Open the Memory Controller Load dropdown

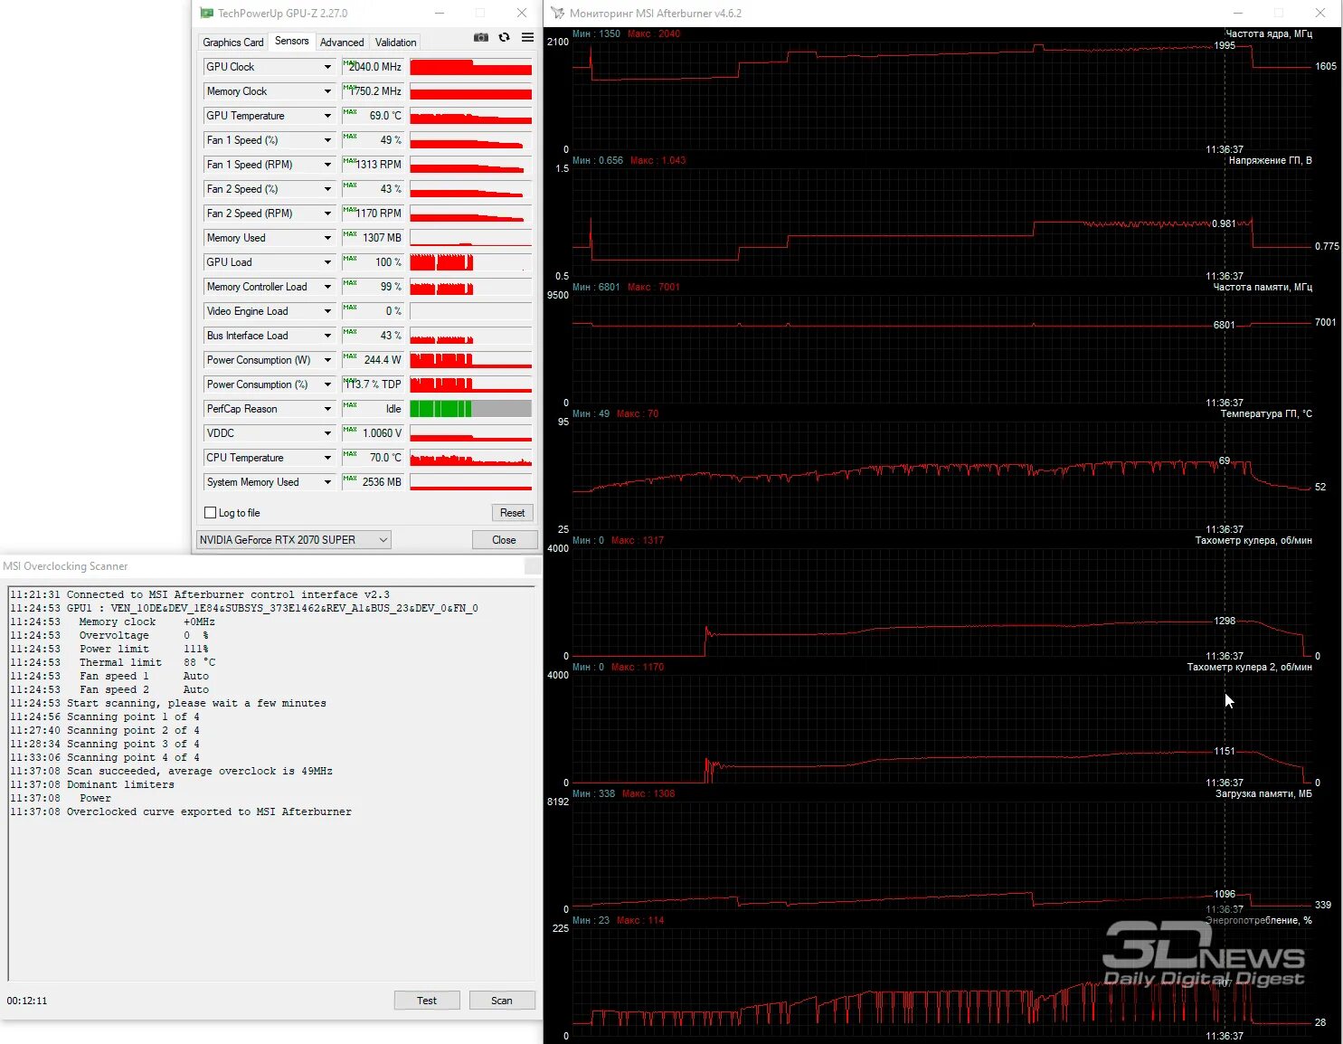coord(327,287)
